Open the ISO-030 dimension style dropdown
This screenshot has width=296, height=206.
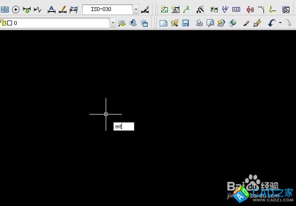136,9
